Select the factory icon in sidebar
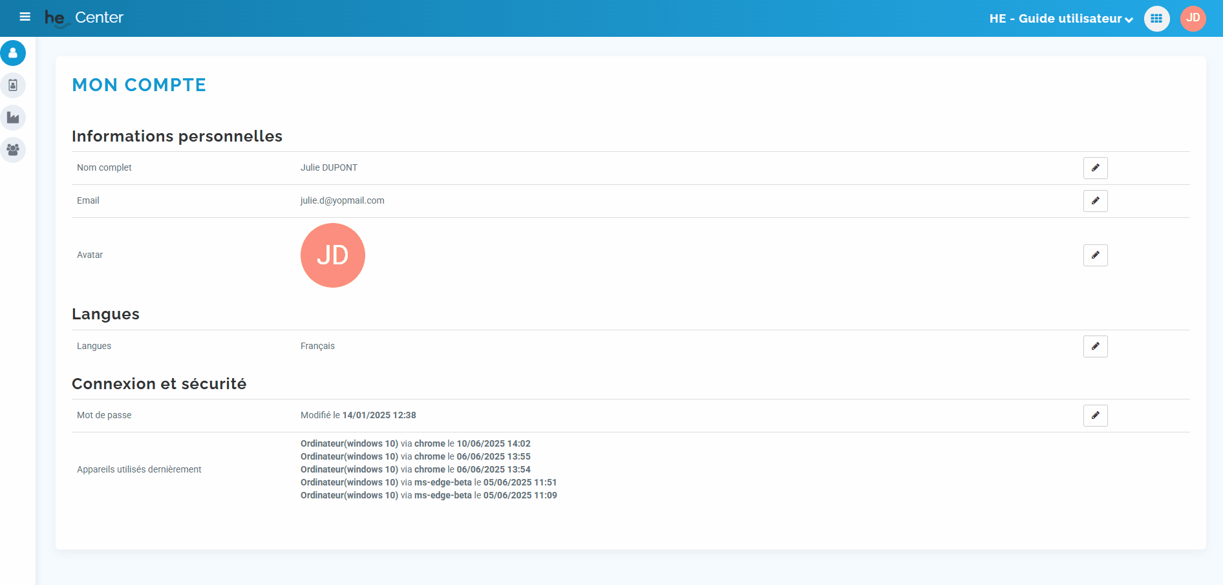Image resolution: width=1223 pixels, height=585 pixels. pos(13,118)
